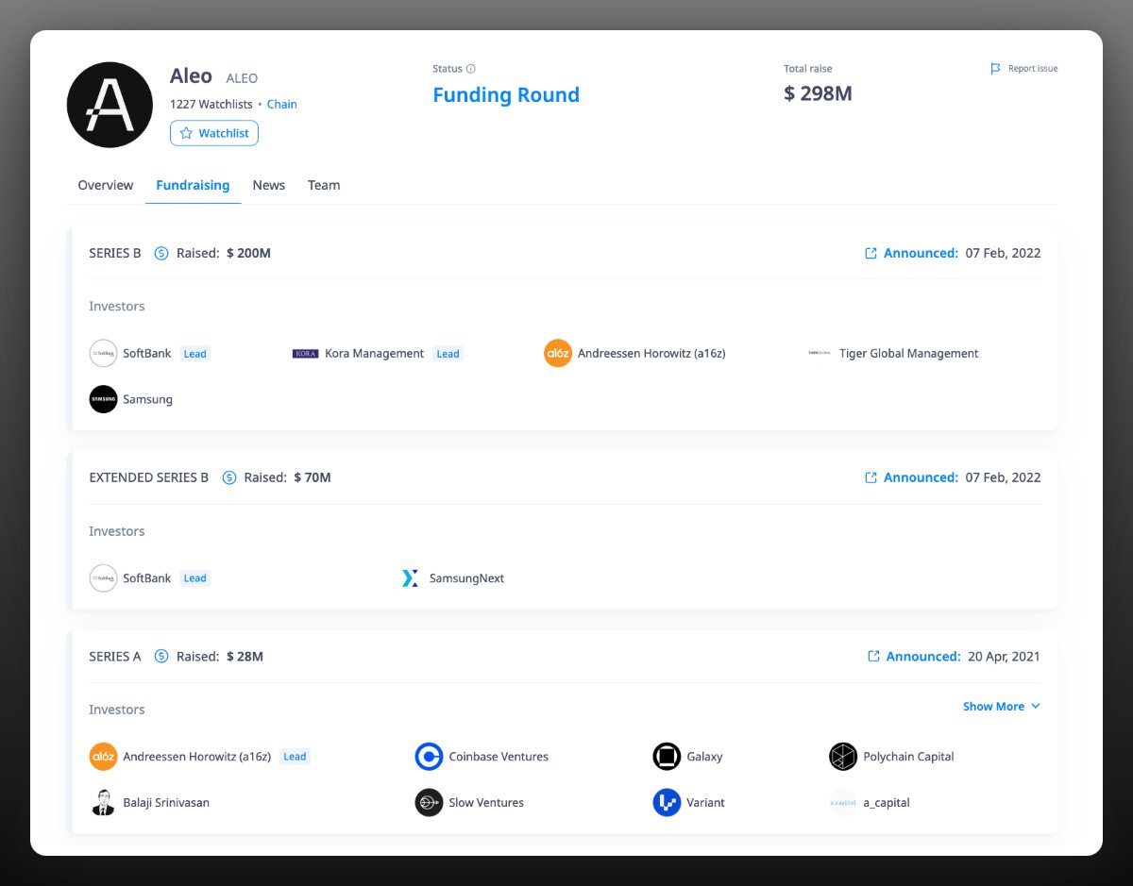Open the external link icon for Extended Series B

click(x=871, y=477)
